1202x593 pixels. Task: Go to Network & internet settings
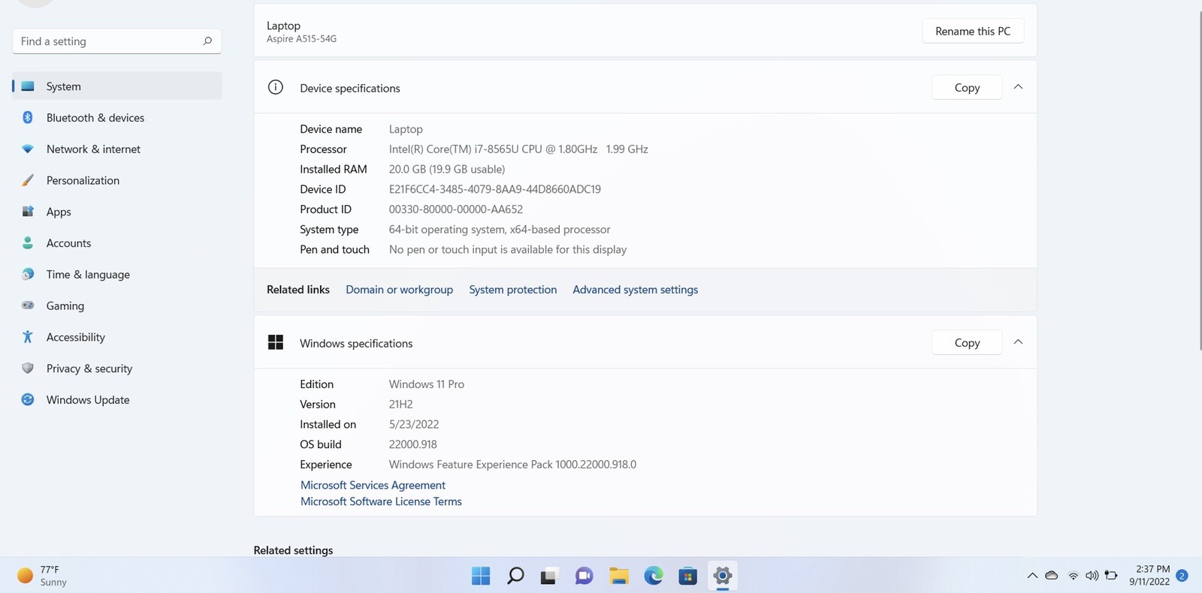pos(117,149)
